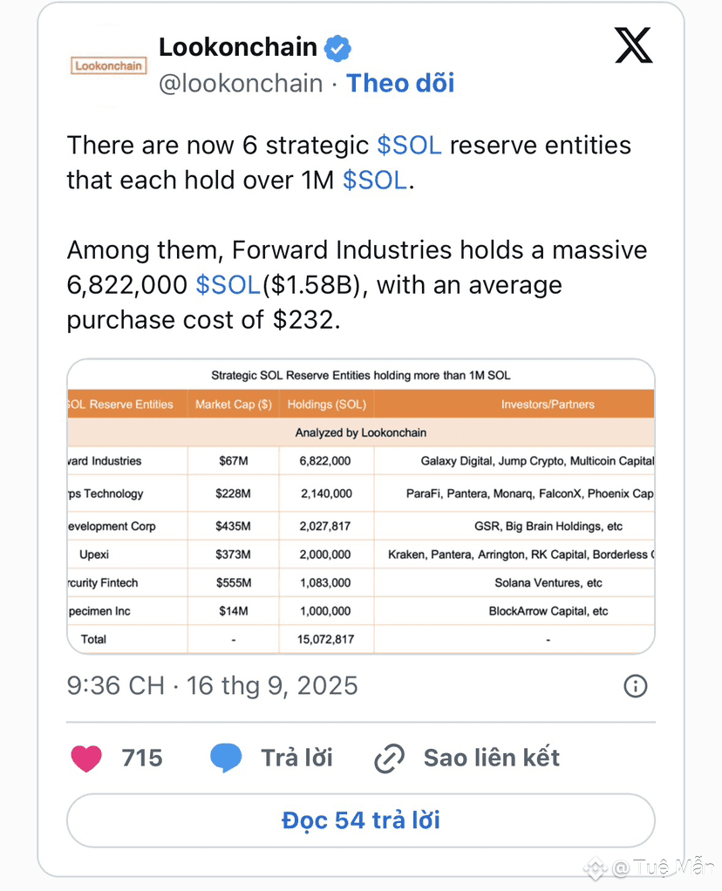The image size is (722, 891).
Task: Click $SOL after 'over 1M'
Action: pos(375,180)
